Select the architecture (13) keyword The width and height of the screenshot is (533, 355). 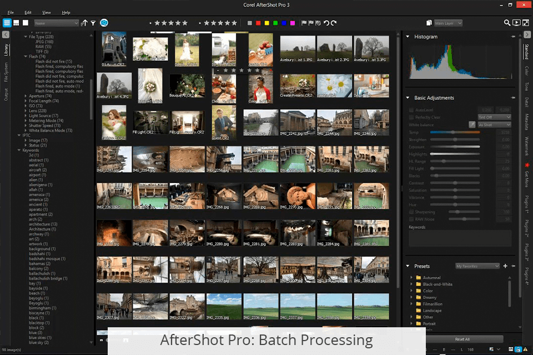click(x=43, y=224)
